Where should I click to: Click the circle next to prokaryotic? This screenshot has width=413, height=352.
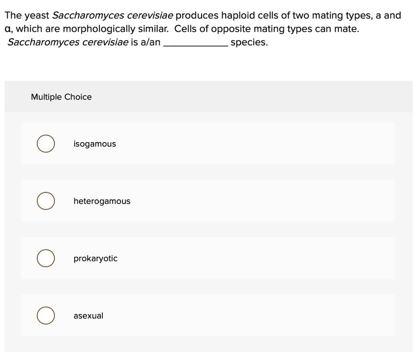[x=45, y=258]
